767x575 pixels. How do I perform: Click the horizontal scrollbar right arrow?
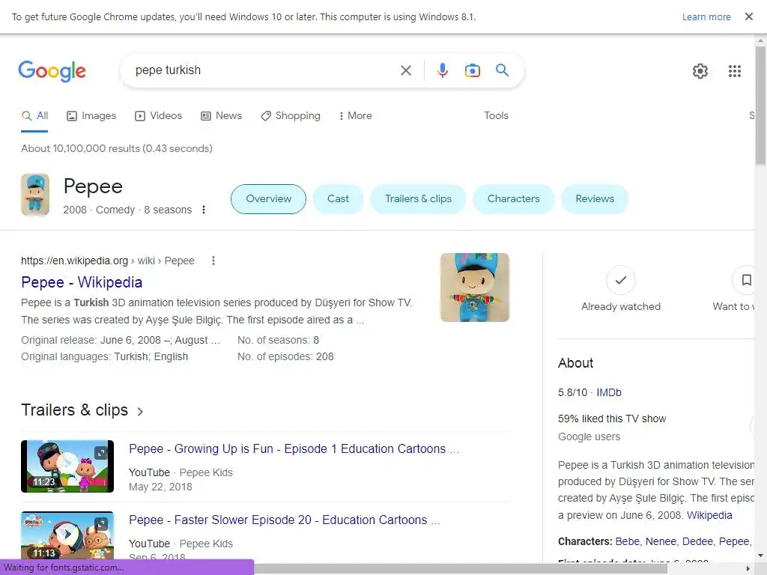(x=748, y=569)
